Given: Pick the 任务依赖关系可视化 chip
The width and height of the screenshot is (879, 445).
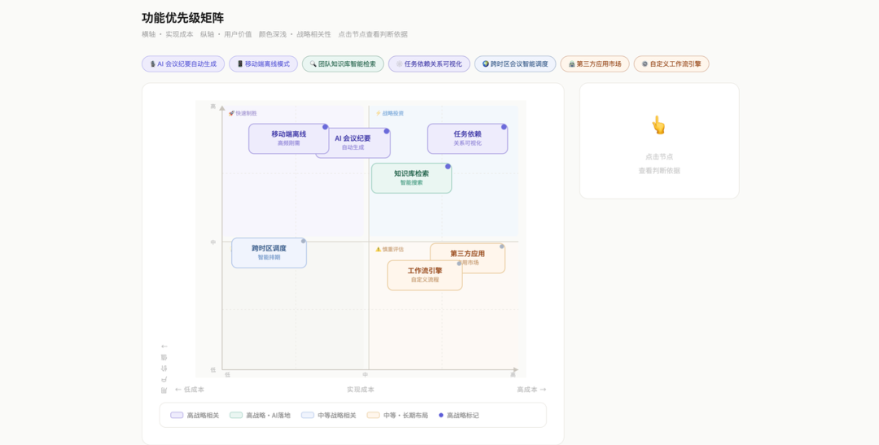Looking at the screenshot, I should 429,64.
